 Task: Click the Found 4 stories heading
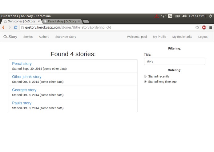[x=73, y=54]
